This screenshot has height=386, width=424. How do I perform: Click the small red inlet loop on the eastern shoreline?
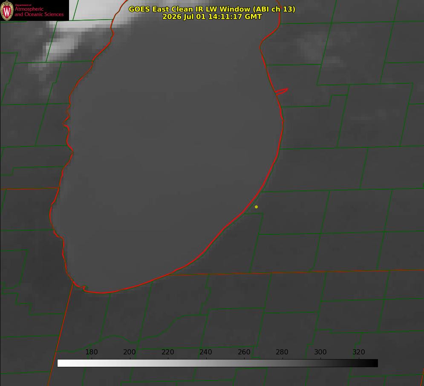(281, 91)
